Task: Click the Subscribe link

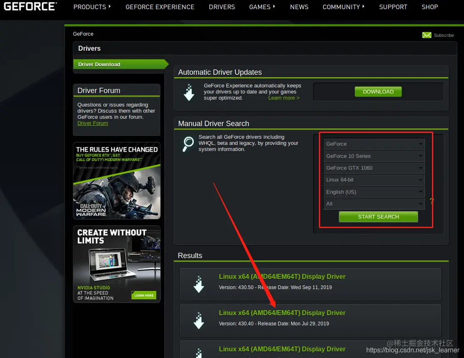Action: [444, 35]
